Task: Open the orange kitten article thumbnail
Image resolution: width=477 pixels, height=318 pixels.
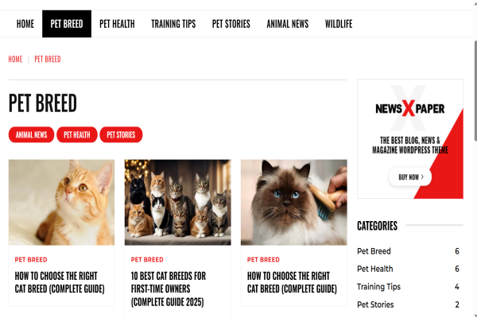Action: (x=61, y=203)
